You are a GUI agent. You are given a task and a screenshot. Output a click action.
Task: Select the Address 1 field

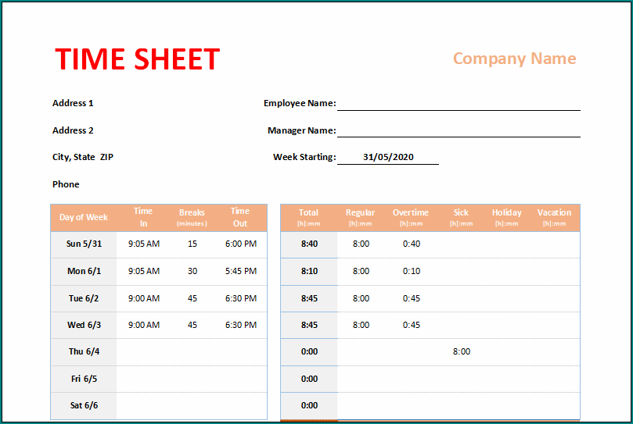(73, 103)
